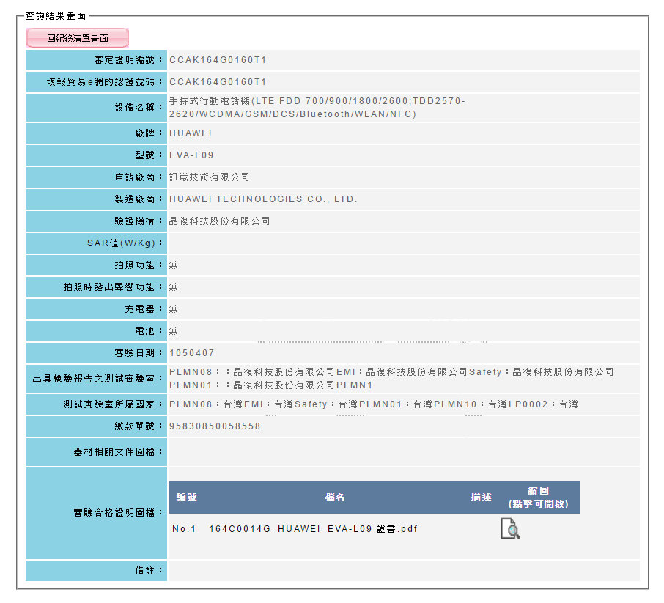Image resolution: width=664 pixels, height=603 pixels.
Task: Select the CCAK164G0160T1 value in 填報貿易e網 row
Action: 218,82
